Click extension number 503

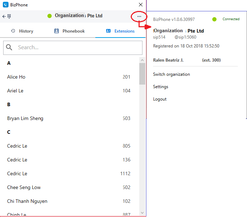click(x=127, y=118)
